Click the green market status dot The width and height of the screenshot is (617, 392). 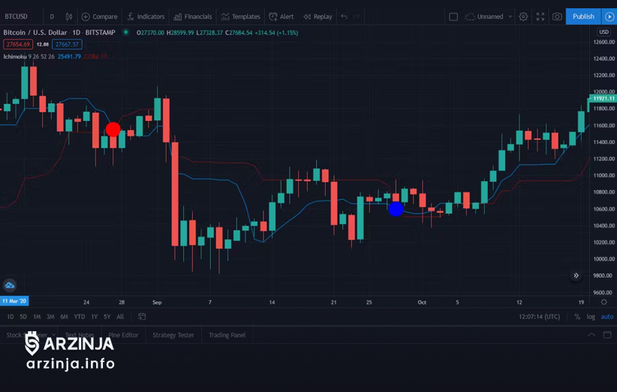click(x=126, y=32)
